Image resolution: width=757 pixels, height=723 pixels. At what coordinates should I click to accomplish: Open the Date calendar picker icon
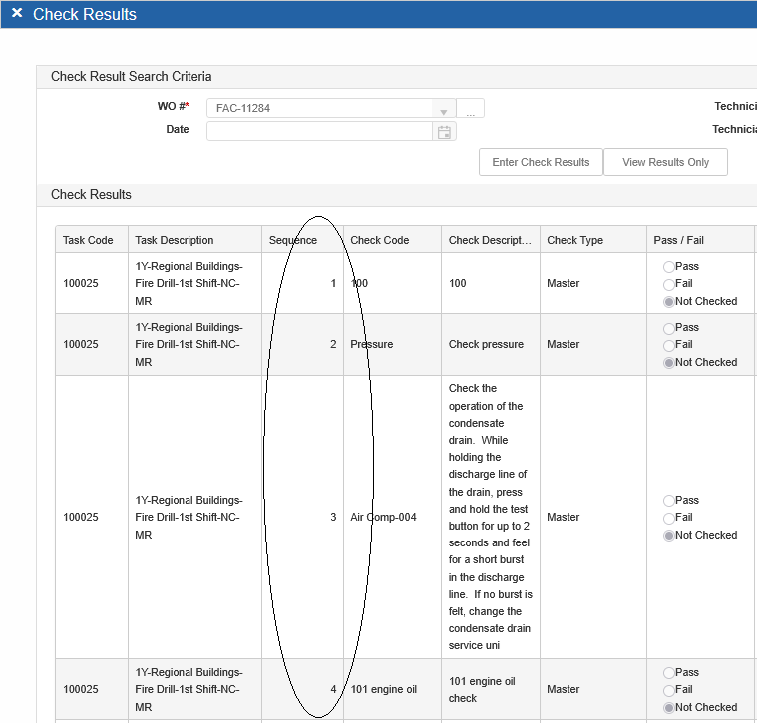(445, 131)
